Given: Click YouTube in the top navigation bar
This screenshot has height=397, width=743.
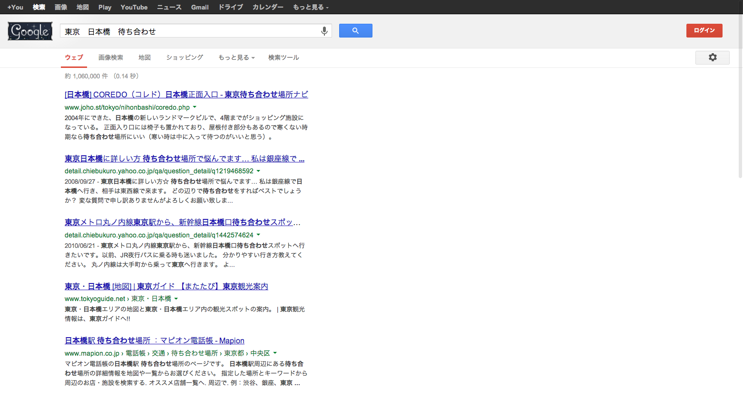Looking at the screenshot, I should (x=134, y=7).
